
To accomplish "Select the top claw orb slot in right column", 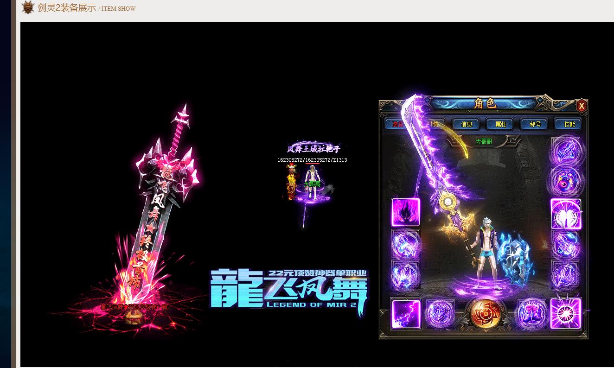I will tap(565, 151).
